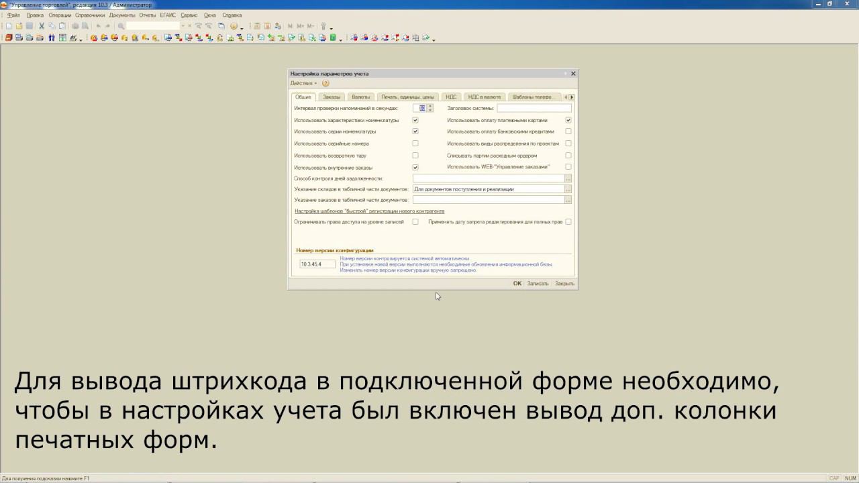Toggle 'Использовать внутренние заказы' checkbox
859x483 pixels.
[415, 167]
